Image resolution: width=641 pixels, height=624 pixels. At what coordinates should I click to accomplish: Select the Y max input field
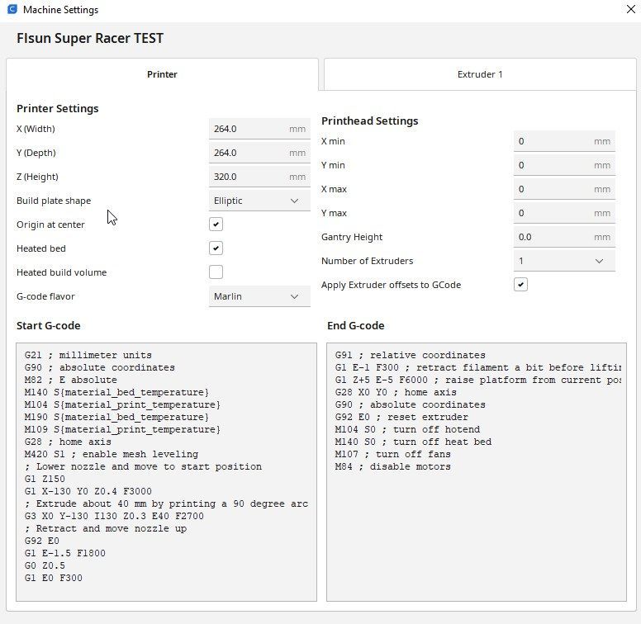(553, 213)
